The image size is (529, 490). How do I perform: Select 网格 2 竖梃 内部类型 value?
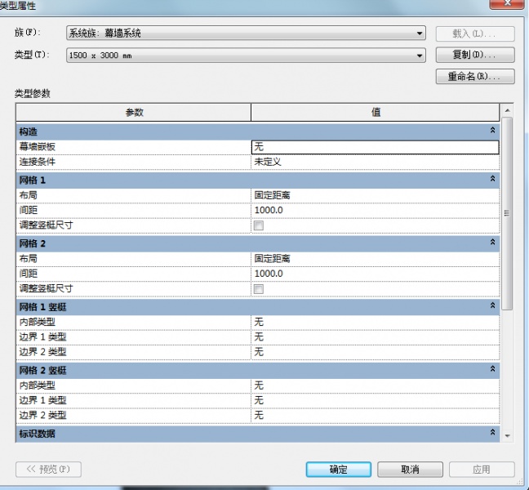(376, 385)
